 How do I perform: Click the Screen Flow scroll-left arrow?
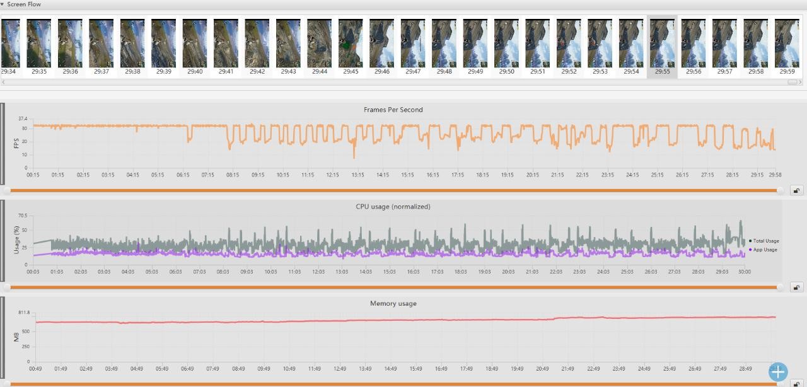[4, 82]
